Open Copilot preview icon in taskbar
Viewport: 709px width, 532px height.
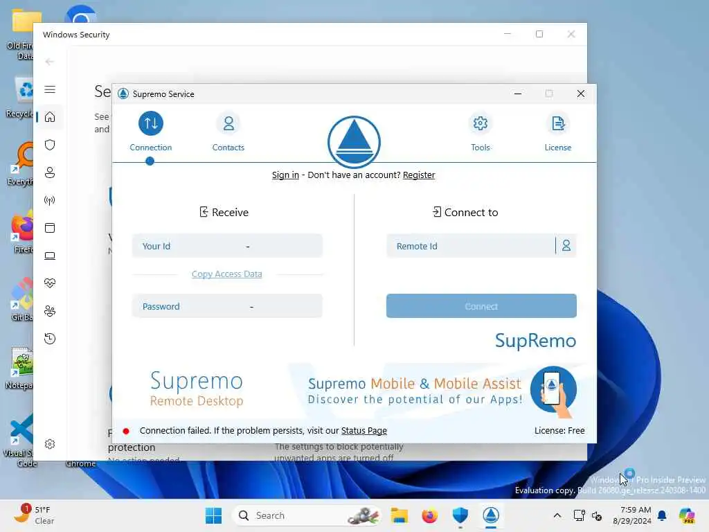687,515
